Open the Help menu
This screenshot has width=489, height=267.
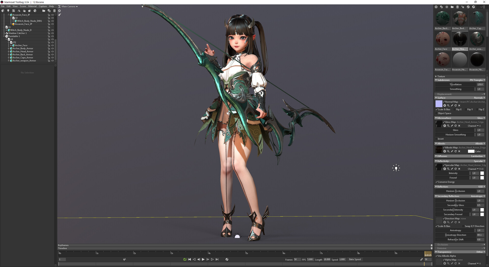tap(51, 6)
